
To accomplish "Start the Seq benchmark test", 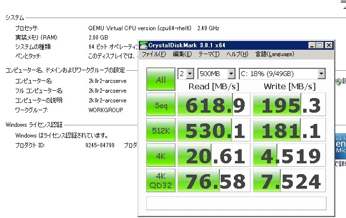I will click(161, 104).
